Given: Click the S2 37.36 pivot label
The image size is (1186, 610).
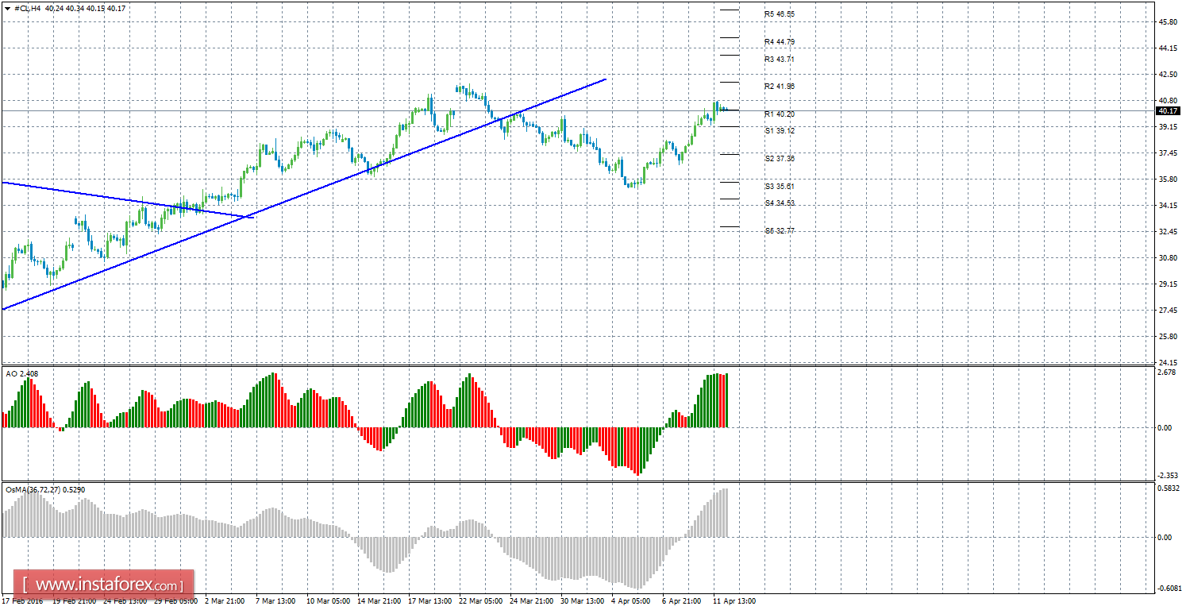Looking at the screenshot, I should point(780,158).
